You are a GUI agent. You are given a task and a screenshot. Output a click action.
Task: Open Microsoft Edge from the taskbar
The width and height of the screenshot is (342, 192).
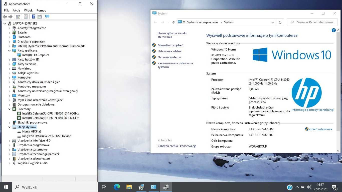pyautogui.click(x=117, y=187)
